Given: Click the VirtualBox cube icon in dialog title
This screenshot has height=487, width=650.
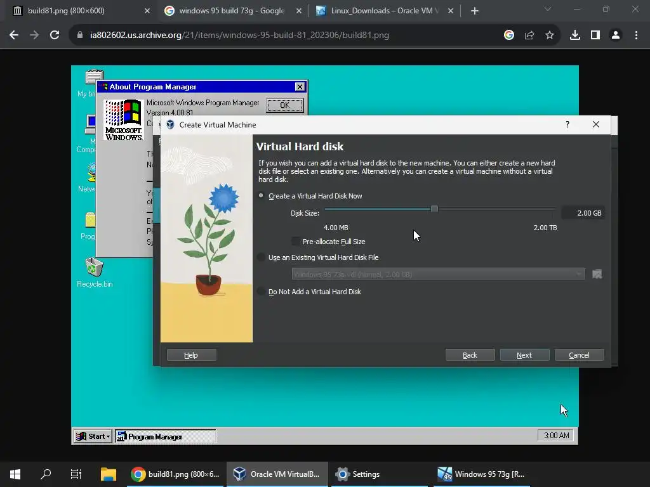Looking at the screenshot, I should pos(170,125).
